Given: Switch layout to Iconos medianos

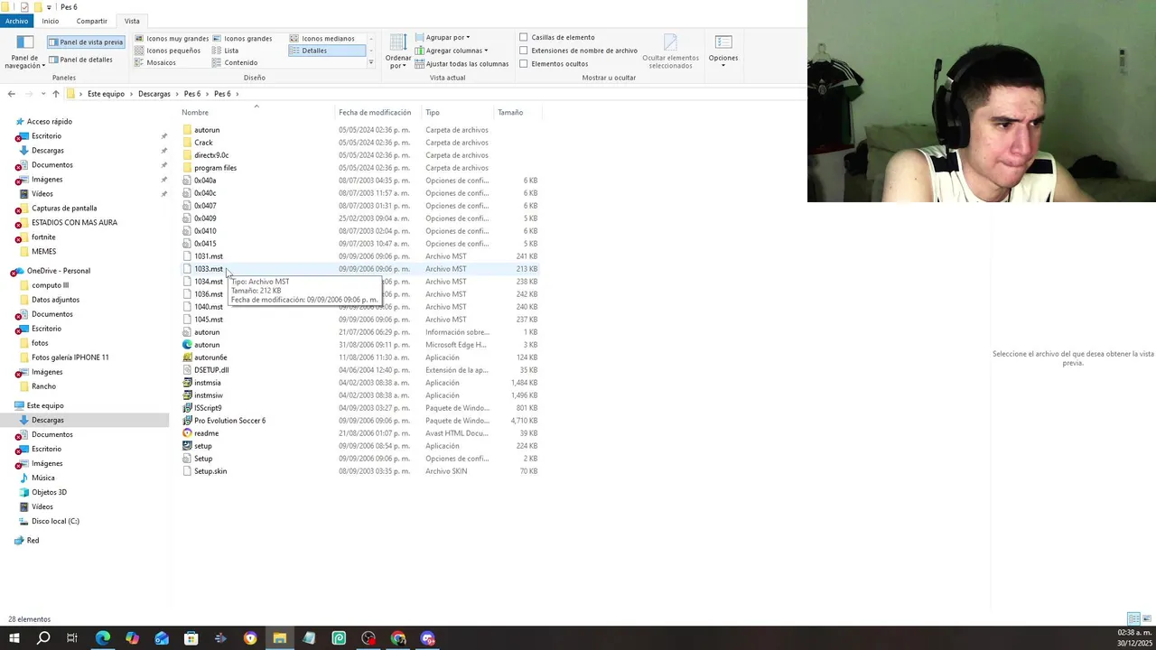Looking at the screenshot, I should pyautogui.click(x=322, y=39).
